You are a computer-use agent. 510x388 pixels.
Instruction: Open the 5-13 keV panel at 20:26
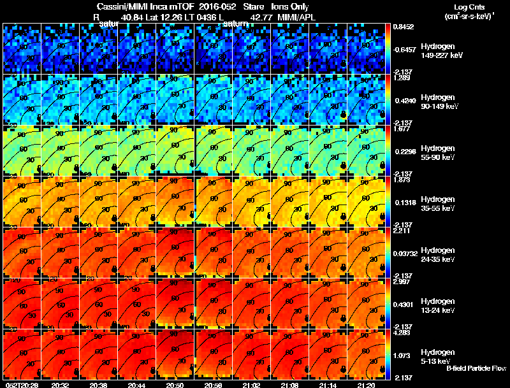pos(22,355)
